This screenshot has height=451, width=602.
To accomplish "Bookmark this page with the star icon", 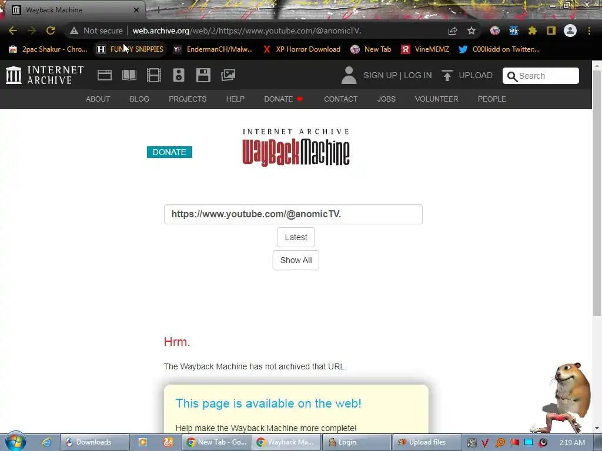I will (x=471, y=31).
